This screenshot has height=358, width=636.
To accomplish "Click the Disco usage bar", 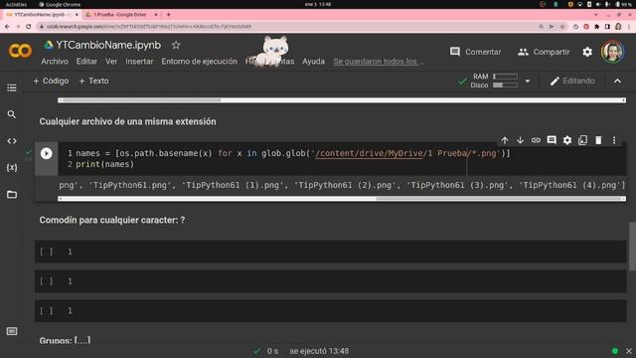I will [505, 85].
